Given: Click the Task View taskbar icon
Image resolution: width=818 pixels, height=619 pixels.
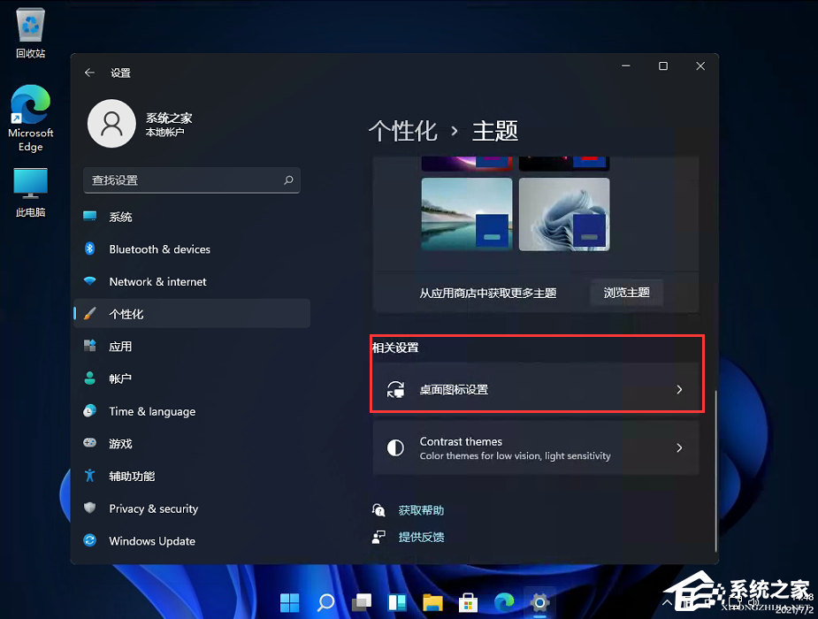Looking at the screenshot, I should click(x=361, y=602).
